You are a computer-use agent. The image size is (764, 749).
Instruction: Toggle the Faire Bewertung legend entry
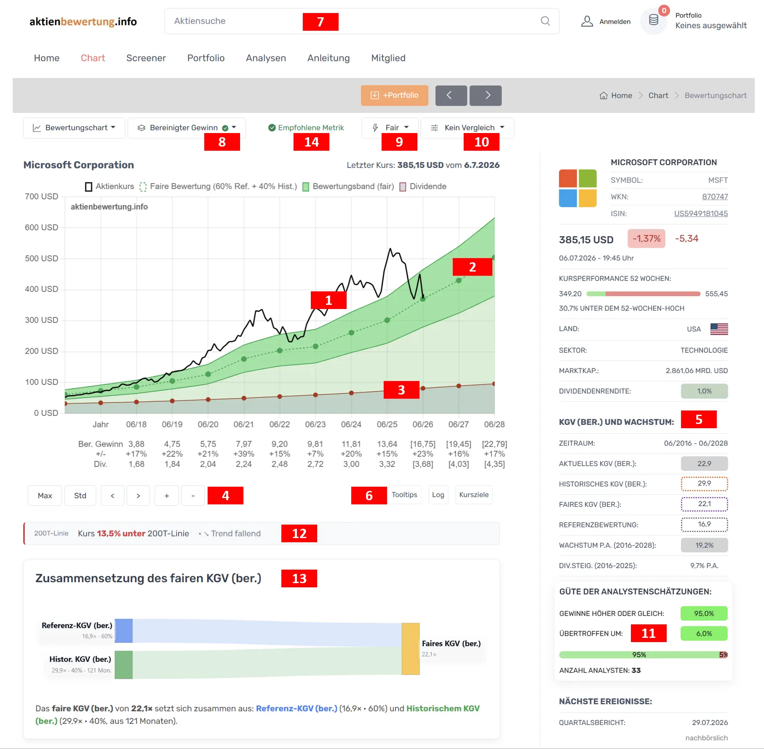pos(218,186)
